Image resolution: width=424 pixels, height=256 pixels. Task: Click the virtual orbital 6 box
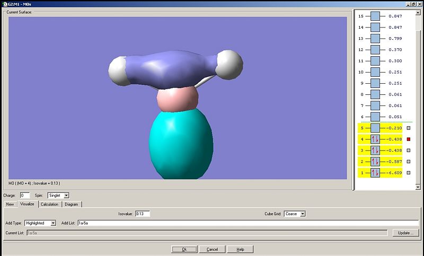pyautogui.click(x=375, y=117)
